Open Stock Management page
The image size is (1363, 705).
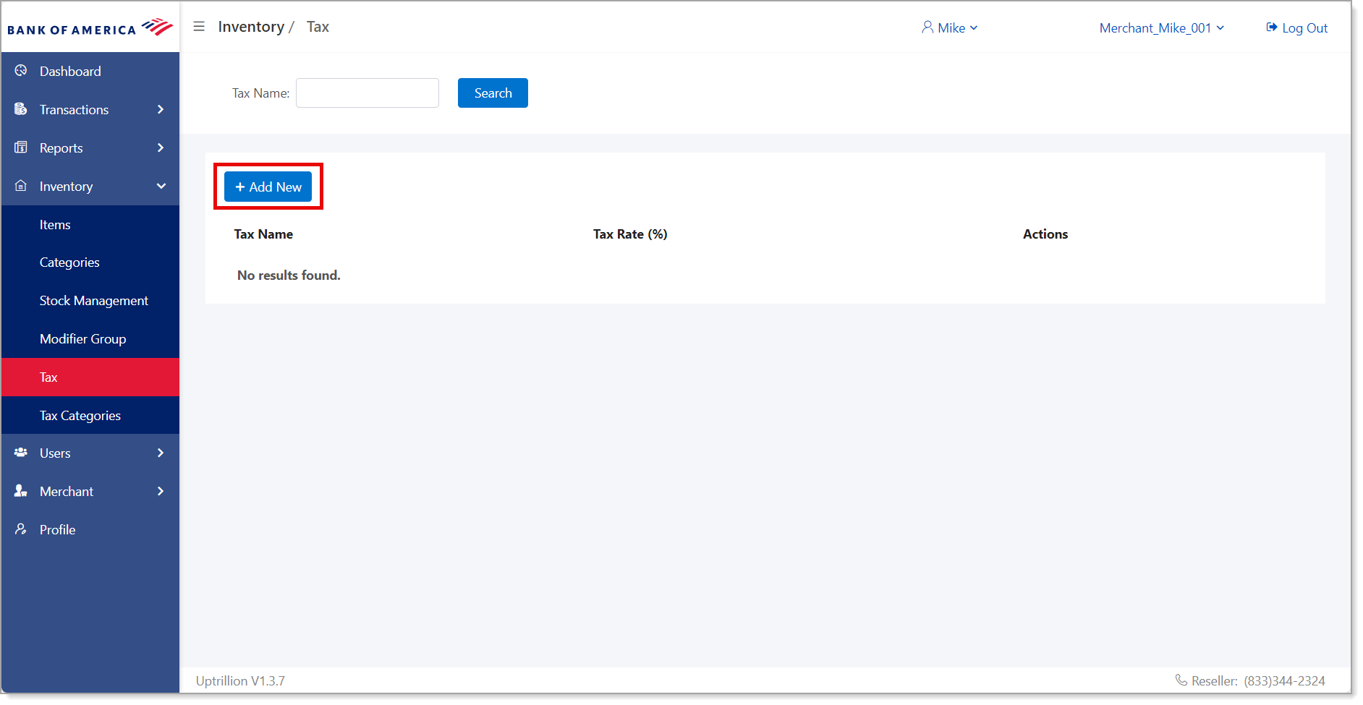[90, 301]
